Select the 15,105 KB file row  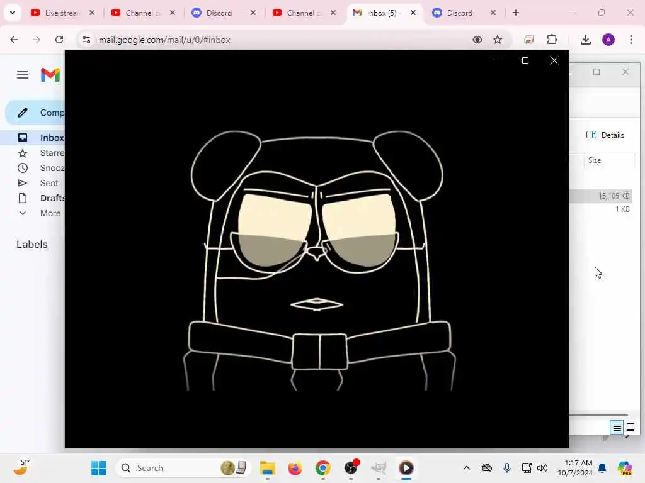pos(600,196)
